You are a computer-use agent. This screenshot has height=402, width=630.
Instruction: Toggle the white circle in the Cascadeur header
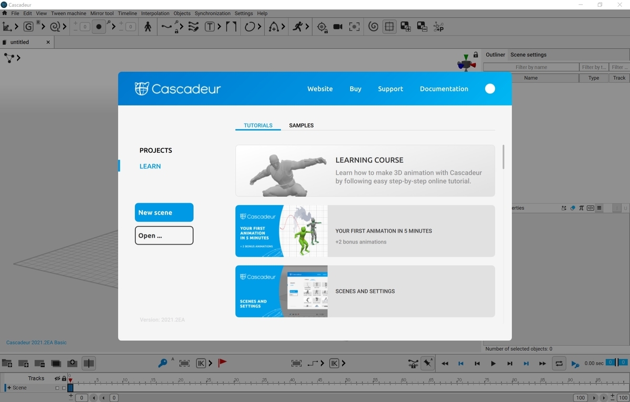point(490,89)
